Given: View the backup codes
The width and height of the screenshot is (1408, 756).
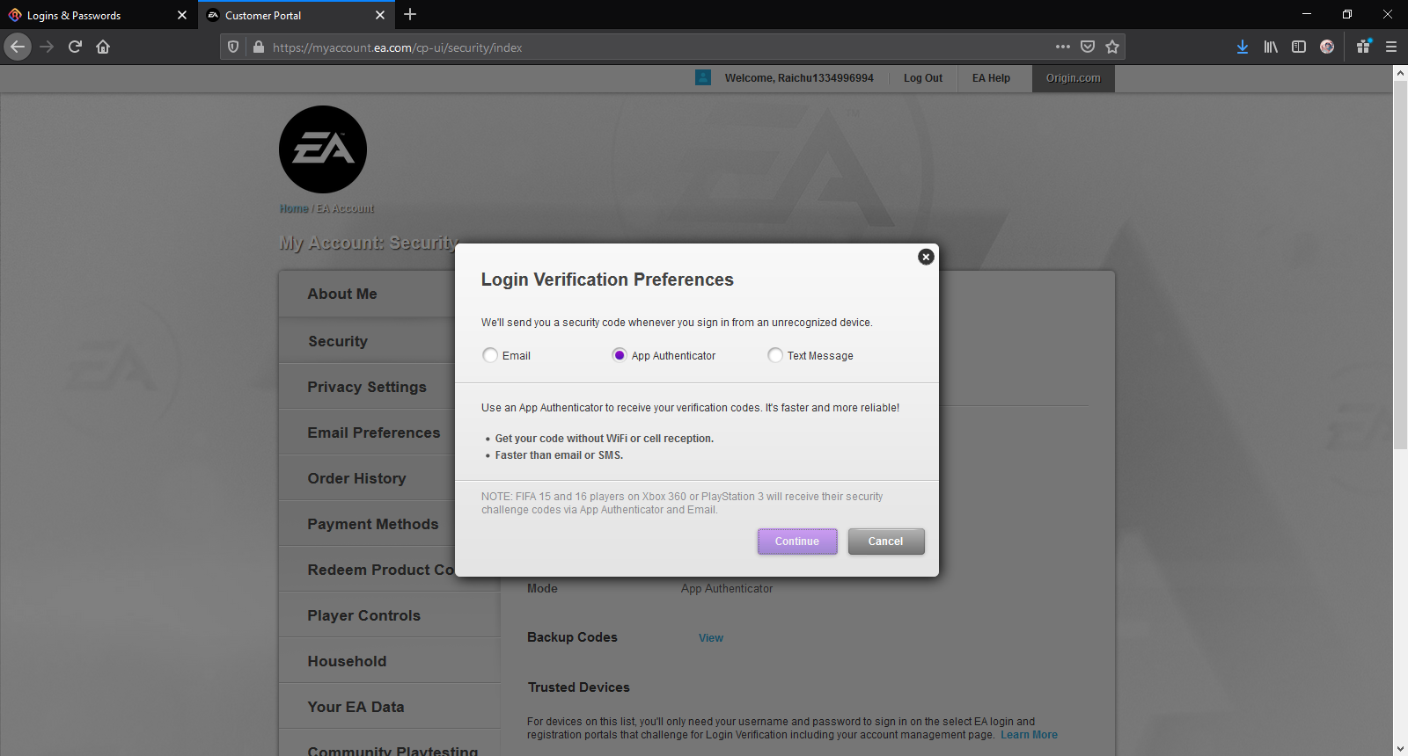Looking at the screenshot, I should [711, 638].
